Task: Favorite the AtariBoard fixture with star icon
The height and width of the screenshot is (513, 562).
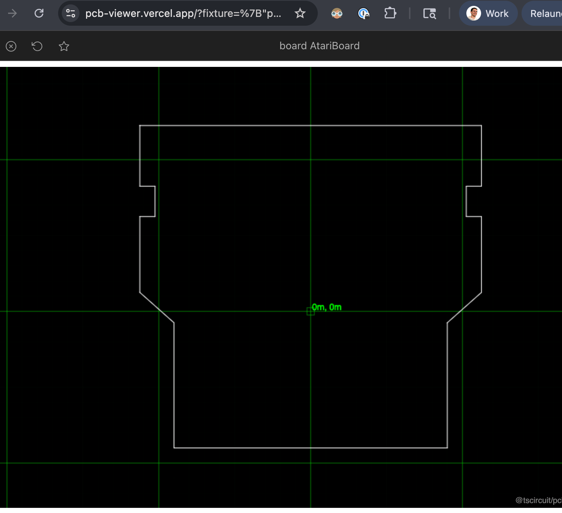Action: pos(64,46)
